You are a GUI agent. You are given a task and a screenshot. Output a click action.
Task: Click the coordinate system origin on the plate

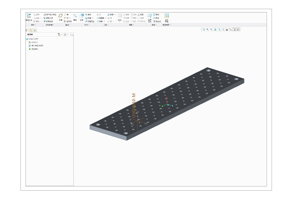coord(167,104)
